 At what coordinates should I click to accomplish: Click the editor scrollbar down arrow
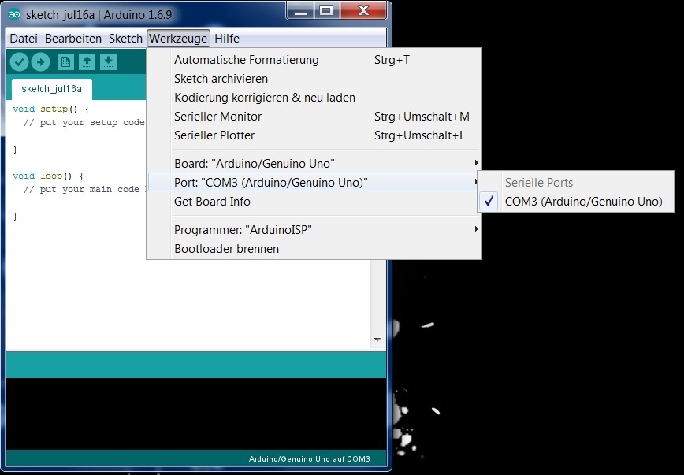377,340
